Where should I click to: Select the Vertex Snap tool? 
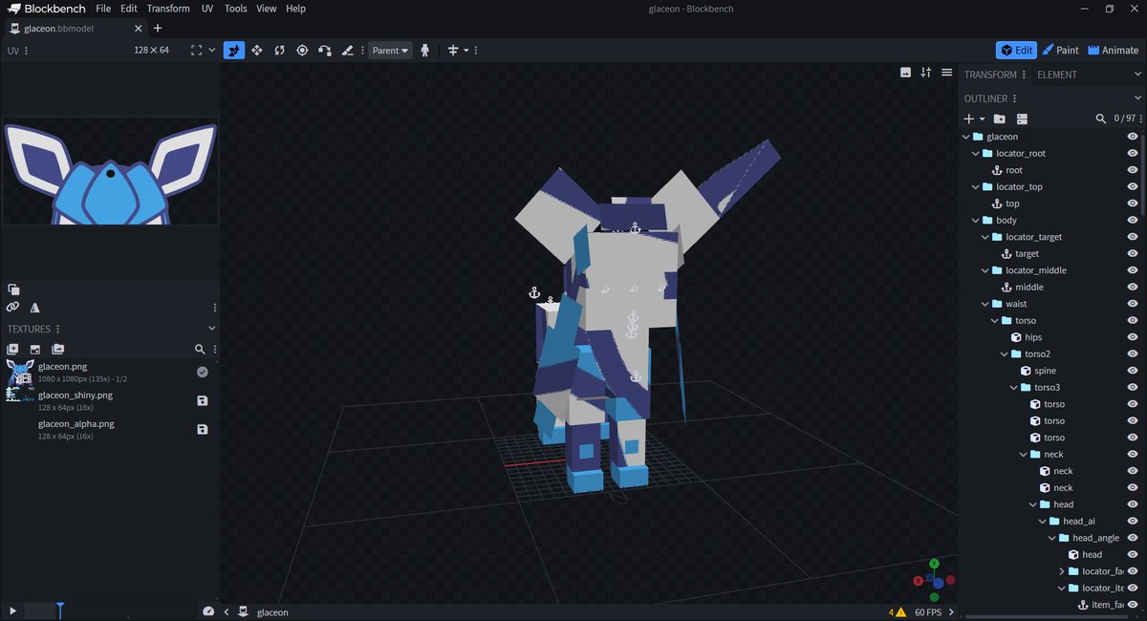pyautogui.click(x=325, y=50)
